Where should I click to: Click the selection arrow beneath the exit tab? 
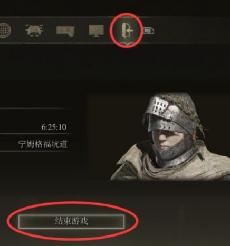tap(127, 44)
